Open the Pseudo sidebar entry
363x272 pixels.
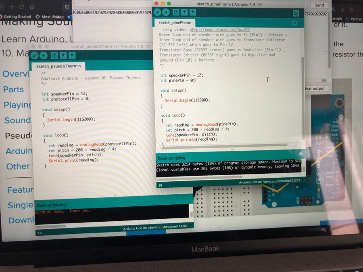click(x=19, y=135)
